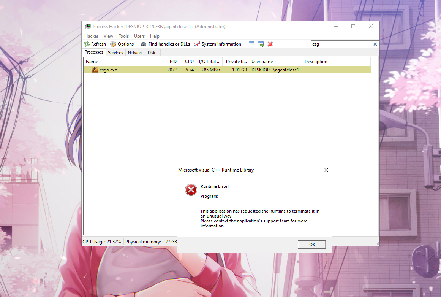Open the Tools menu
441x297 pixels.
(123, 36)
